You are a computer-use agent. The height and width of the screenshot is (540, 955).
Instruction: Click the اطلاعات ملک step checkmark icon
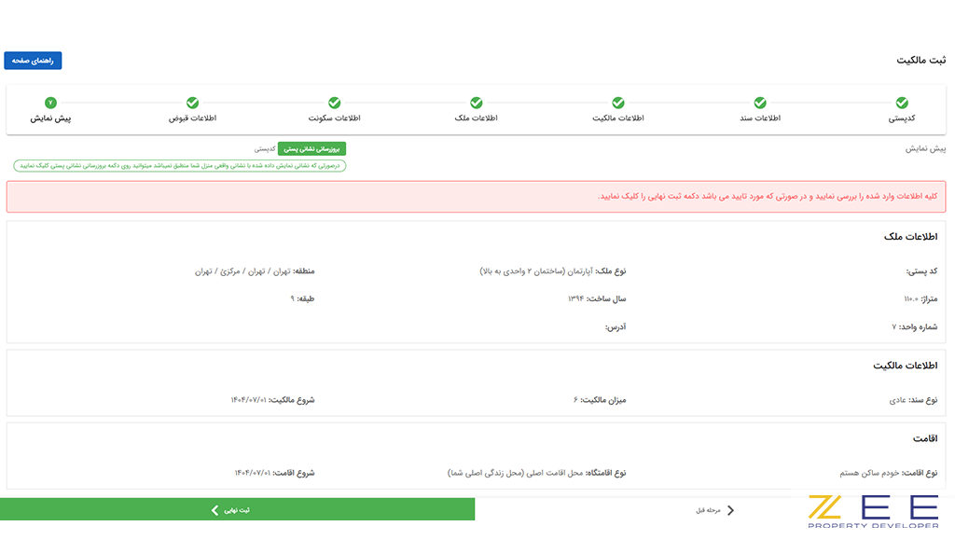(476, 103)
